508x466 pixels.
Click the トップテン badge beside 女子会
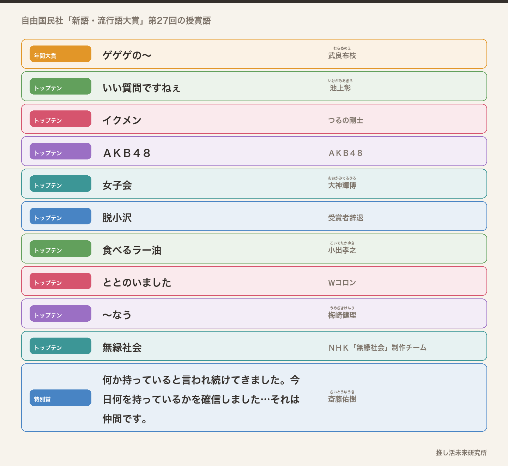click(x=60, y=184)
